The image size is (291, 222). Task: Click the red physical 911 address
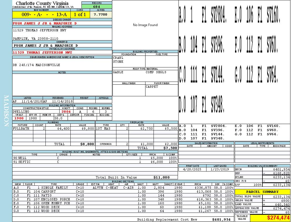pyautogui.click(x=42, y=52)
